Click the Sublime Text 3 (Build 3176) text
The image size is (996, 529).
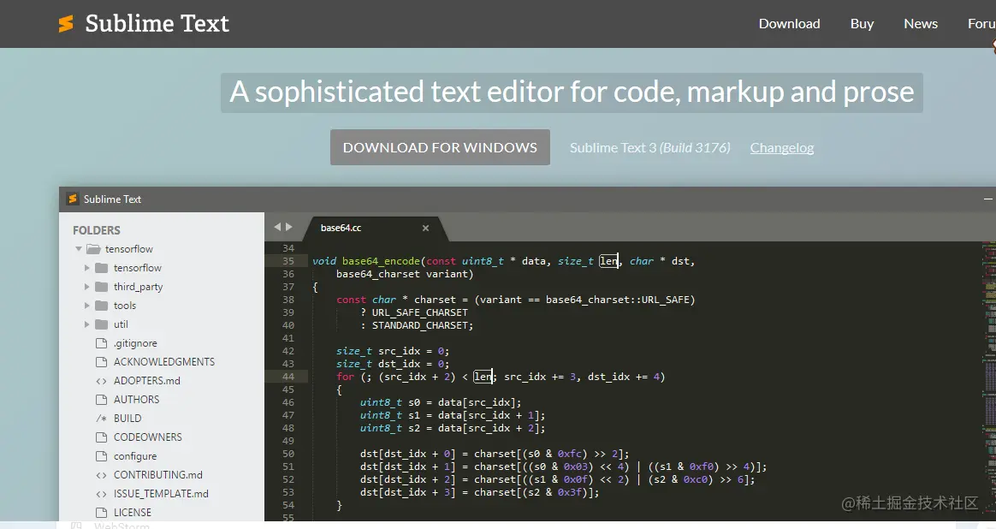[649, 147]
